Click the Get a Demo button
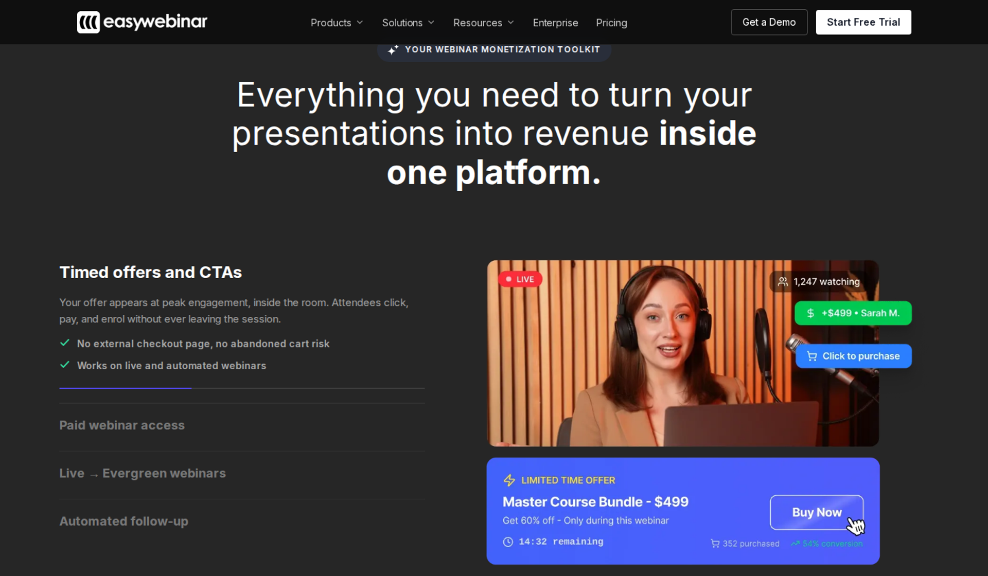Image resolution: width=988 pixels, height=576 pixels. [x=769, y=22]
